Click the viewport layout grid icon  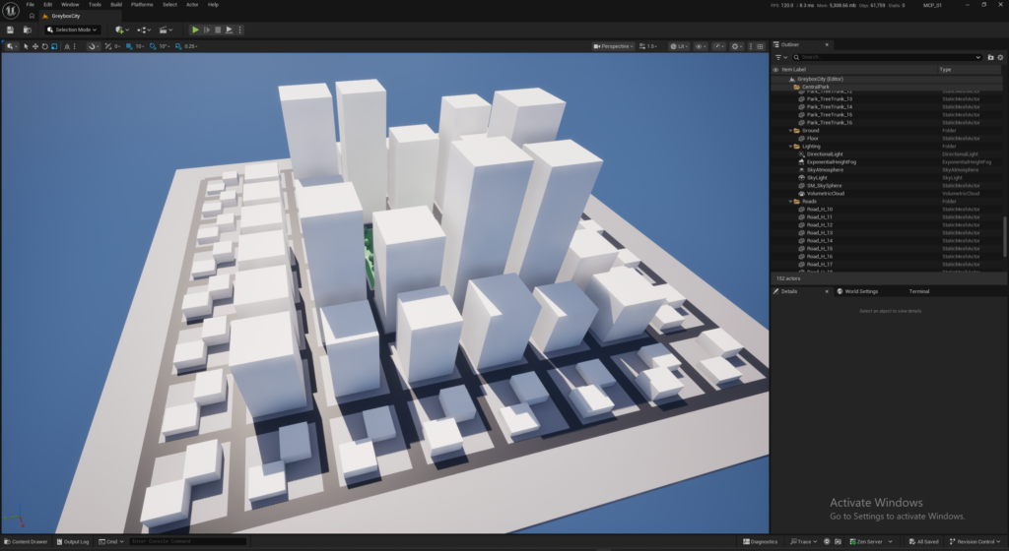point(760,46)
